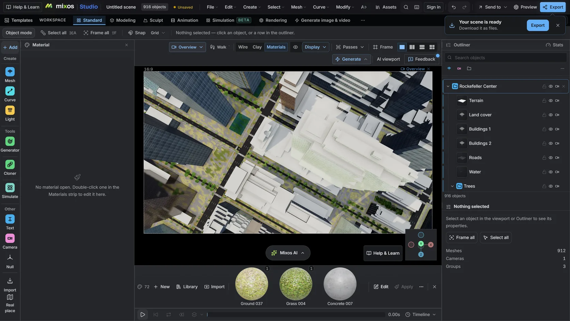Screen dimensions: 570x321
Task: Select the Curve create tool
Action: click(10, 94)
